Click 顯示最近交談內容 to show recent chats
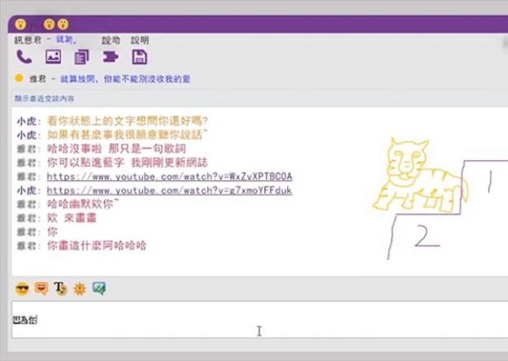Image resolution: width=508 pixels, height=361 pixels. [x=44, y=98]
